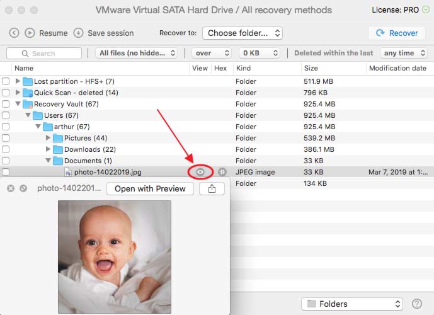Click the Hex view icon for photo-14022019.jpg
434x315 pixels.
pyautogui.click(x=222, y=172)
